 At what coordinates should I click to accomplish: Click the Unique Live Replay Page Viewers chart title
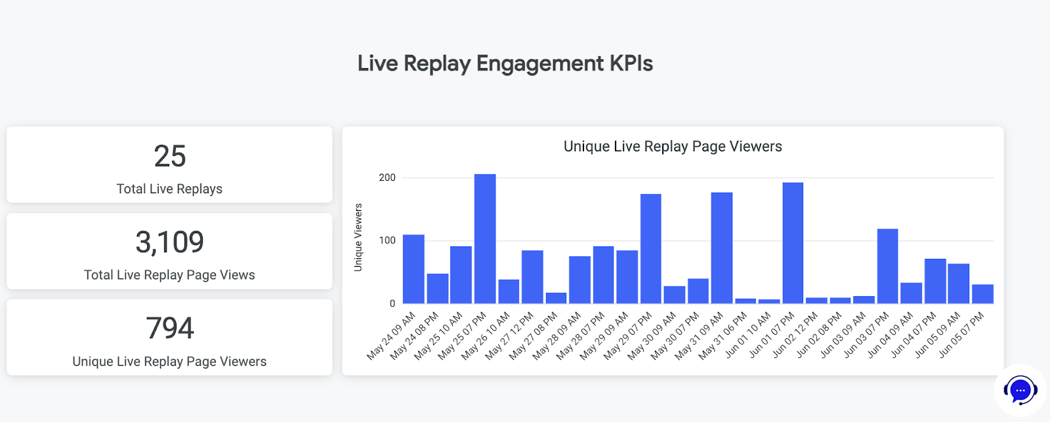click(673, 147)
